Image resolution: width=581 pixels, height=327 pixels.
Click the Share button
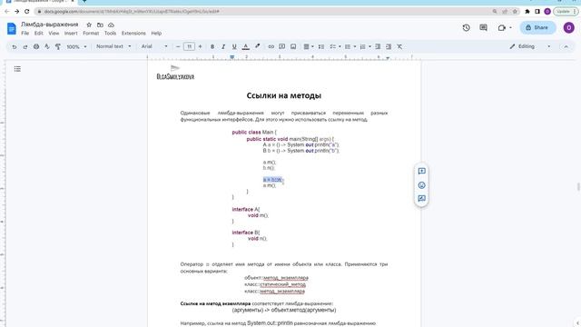(537, 27)
